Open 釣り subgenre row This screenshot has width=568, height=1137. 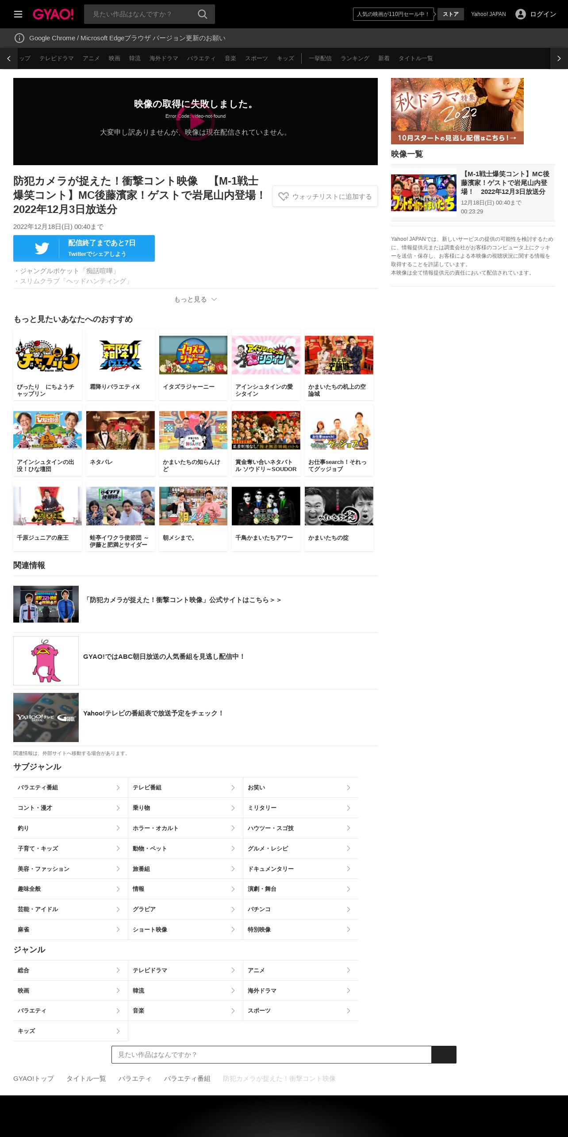click(x=70, y=828)
